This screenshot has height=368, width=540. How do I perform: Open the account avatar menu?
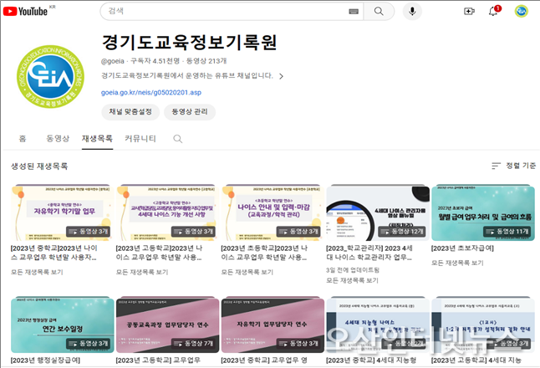[522, 12]
